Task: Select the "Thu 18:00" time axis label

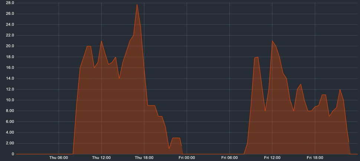Action: (144, 158)
